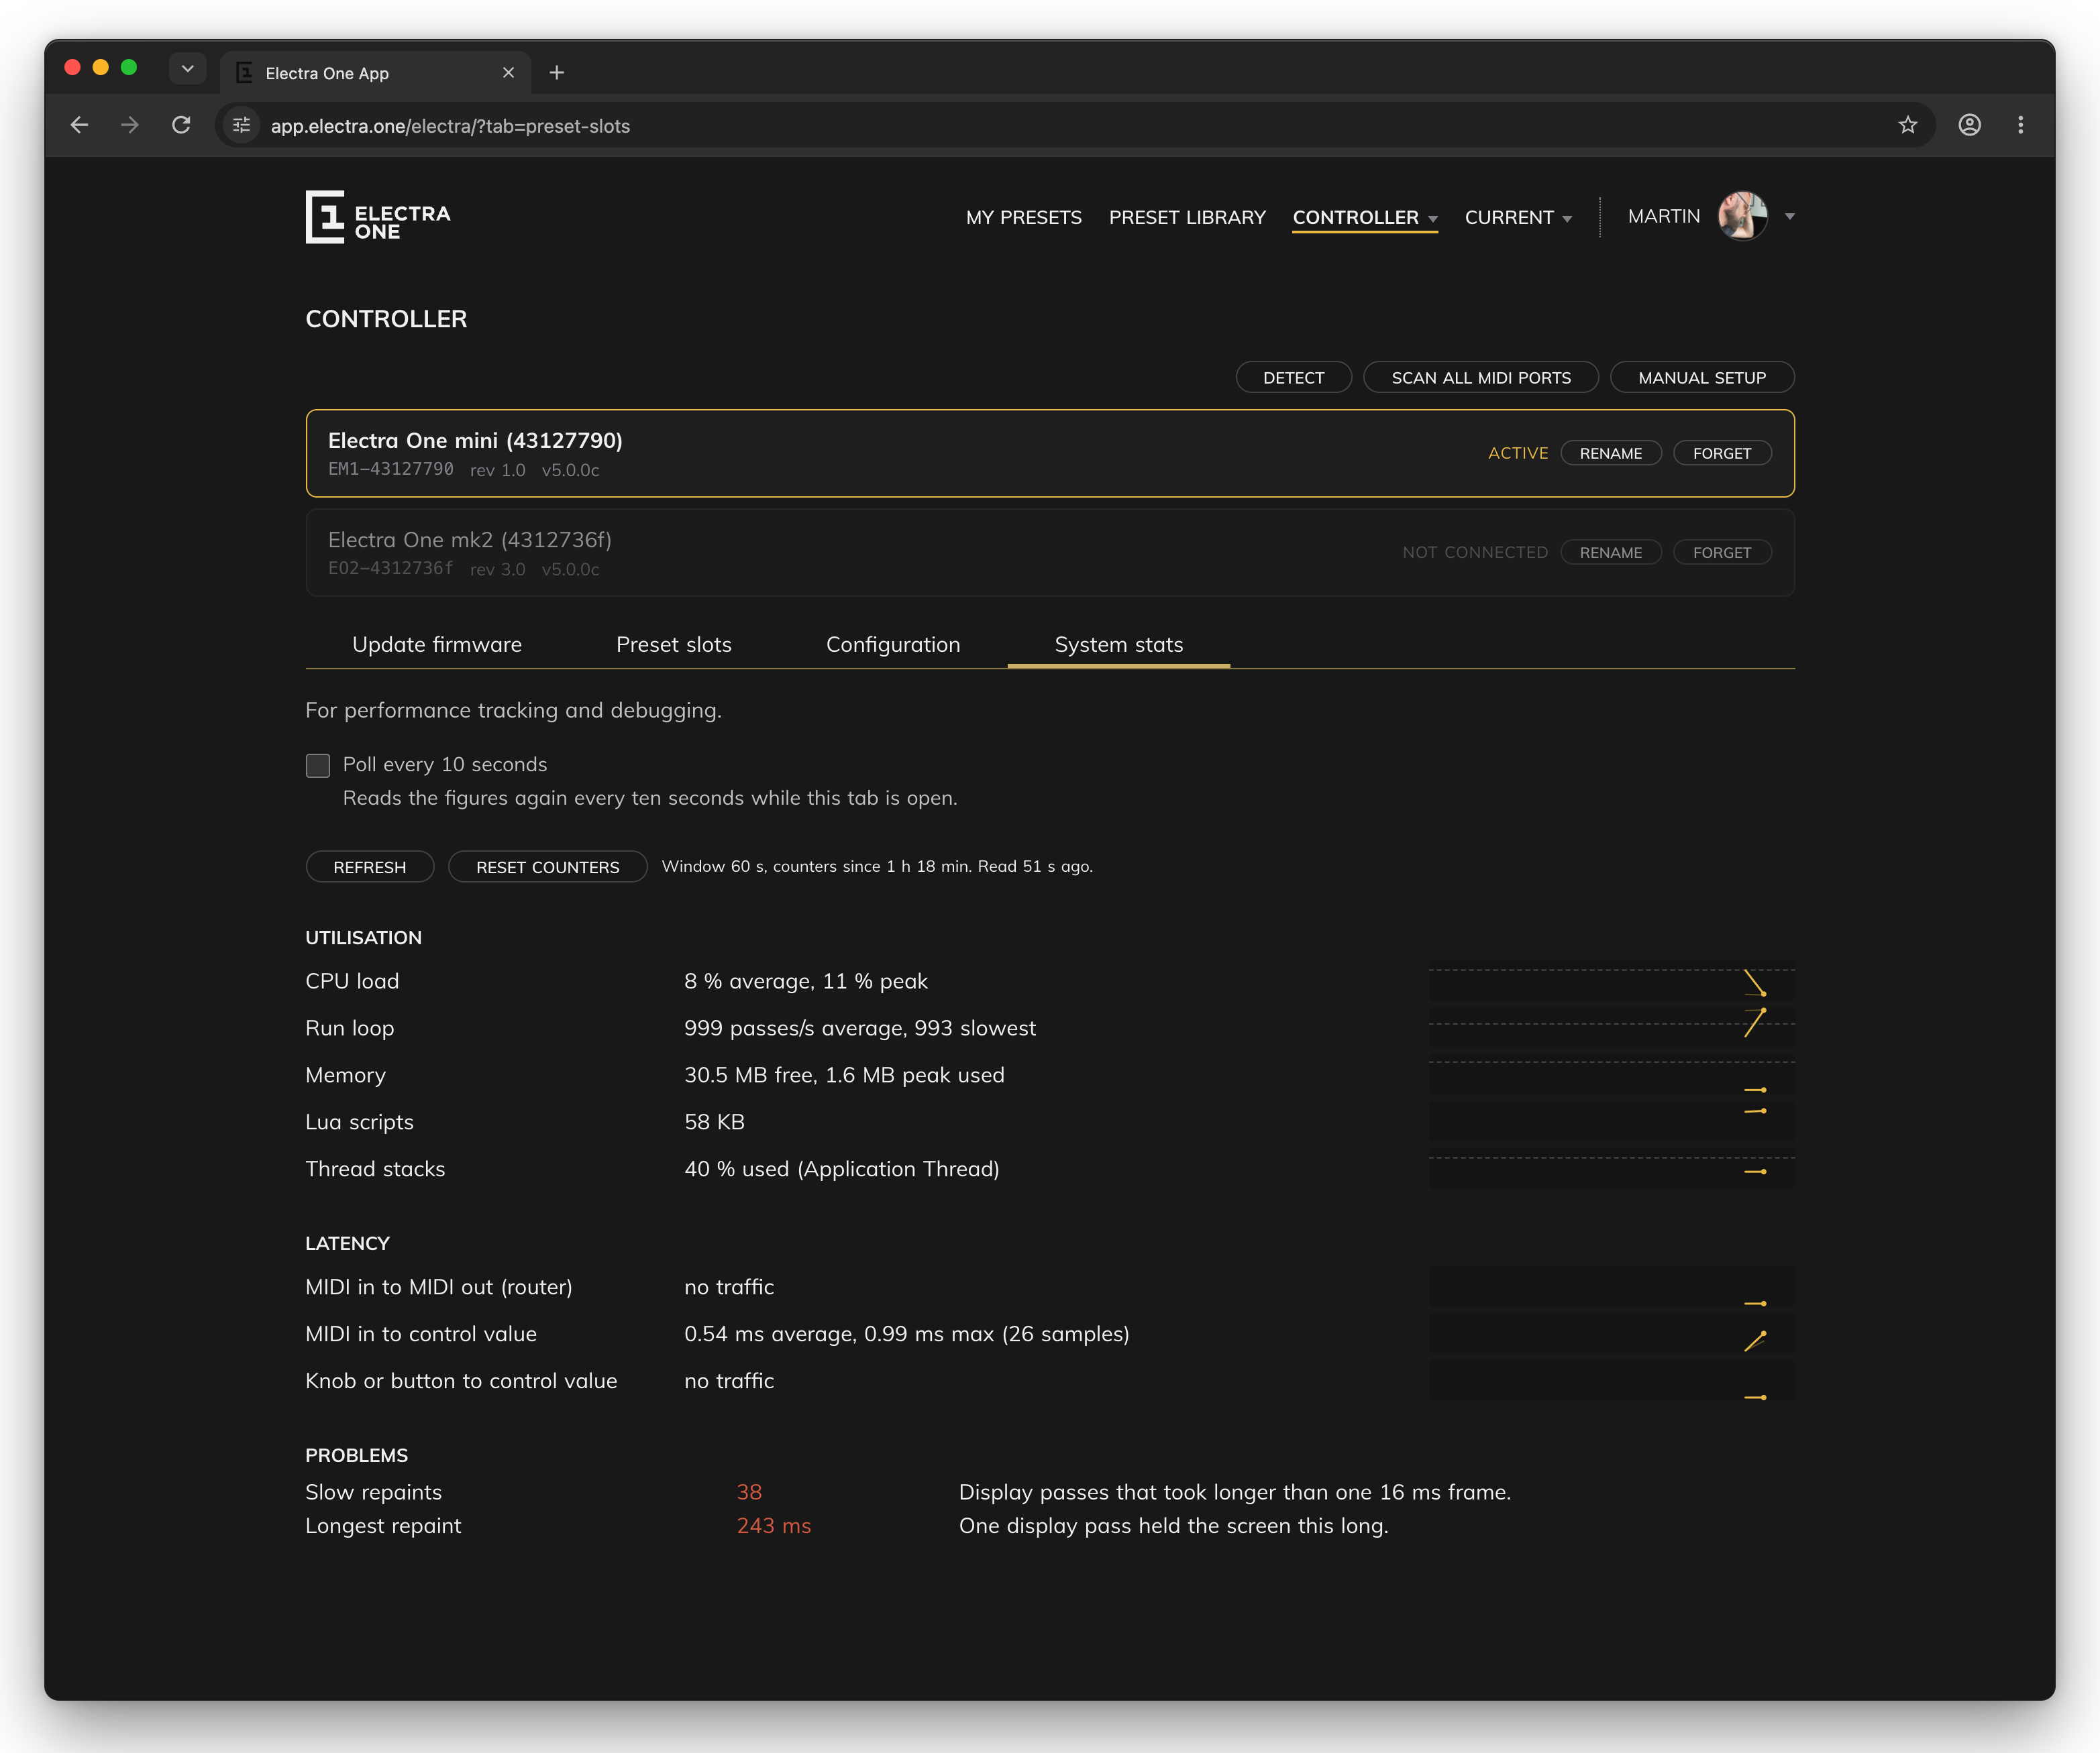Enable Poll every 10 seconds checkbox
The height and width of the screenshot is (1753, 2100).
click(x=318, y=766)
